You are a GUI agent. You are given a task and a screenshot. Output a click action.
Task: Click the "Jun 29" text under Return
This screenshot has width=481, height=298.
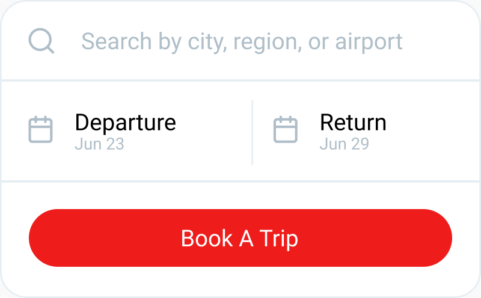(344, 144)
